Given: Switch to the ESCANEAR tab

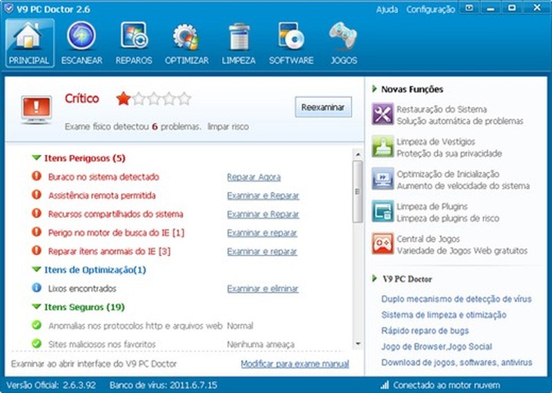Looking at the screenshot, I should [x=81, y=43].
